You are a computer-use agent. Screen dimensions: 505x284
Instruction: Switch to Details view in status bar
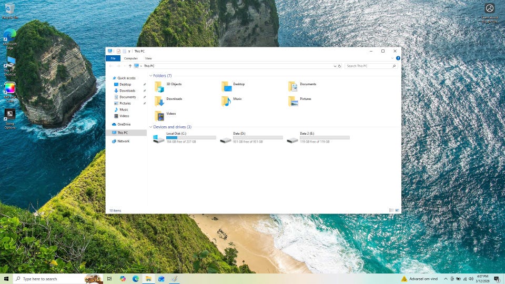click(x=391, y=210)
